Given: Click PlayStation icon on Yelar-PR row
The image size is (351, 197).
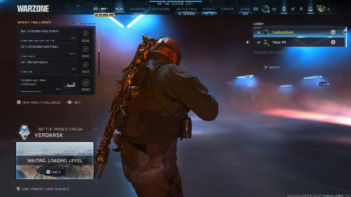Looking at the screenshot, I should click(x=333, y=42).
